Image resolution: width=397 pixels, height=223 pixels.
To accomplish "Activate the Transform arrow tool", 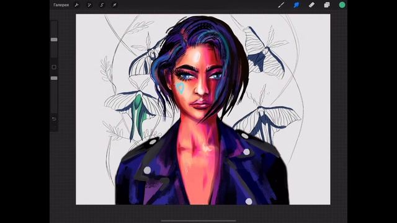I will tap(114, 5).
